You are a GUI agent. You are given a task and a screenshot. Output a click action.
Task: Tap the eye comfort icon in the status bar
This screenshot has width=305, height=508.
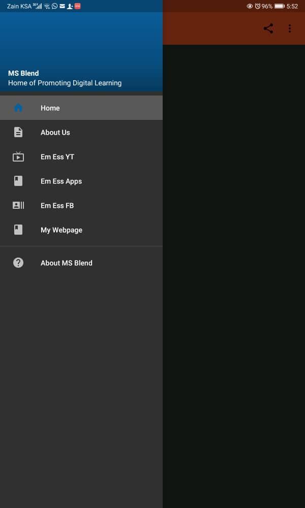pyautogui.click(x=250, y=6)
